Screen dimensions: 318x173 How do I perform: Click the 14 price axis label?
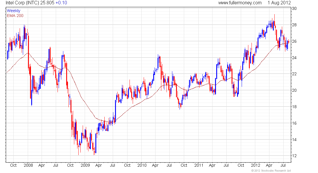[294, 140]
